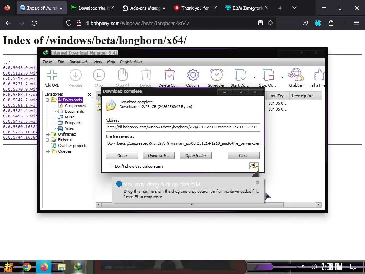
Task: Go back in Firefox
Action: coord(9,23)
